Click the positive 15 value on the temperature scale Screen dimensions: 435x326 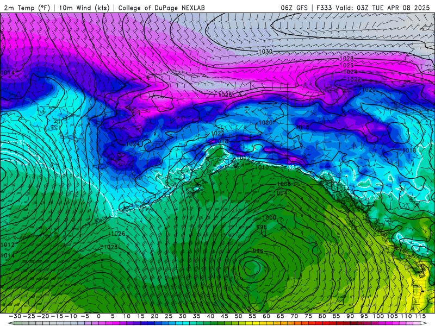coord(141,316)
